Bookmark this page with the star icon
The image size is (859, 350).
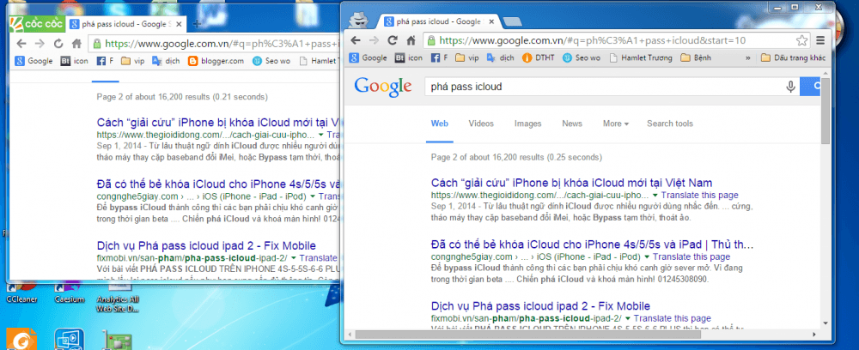(801, 40)
